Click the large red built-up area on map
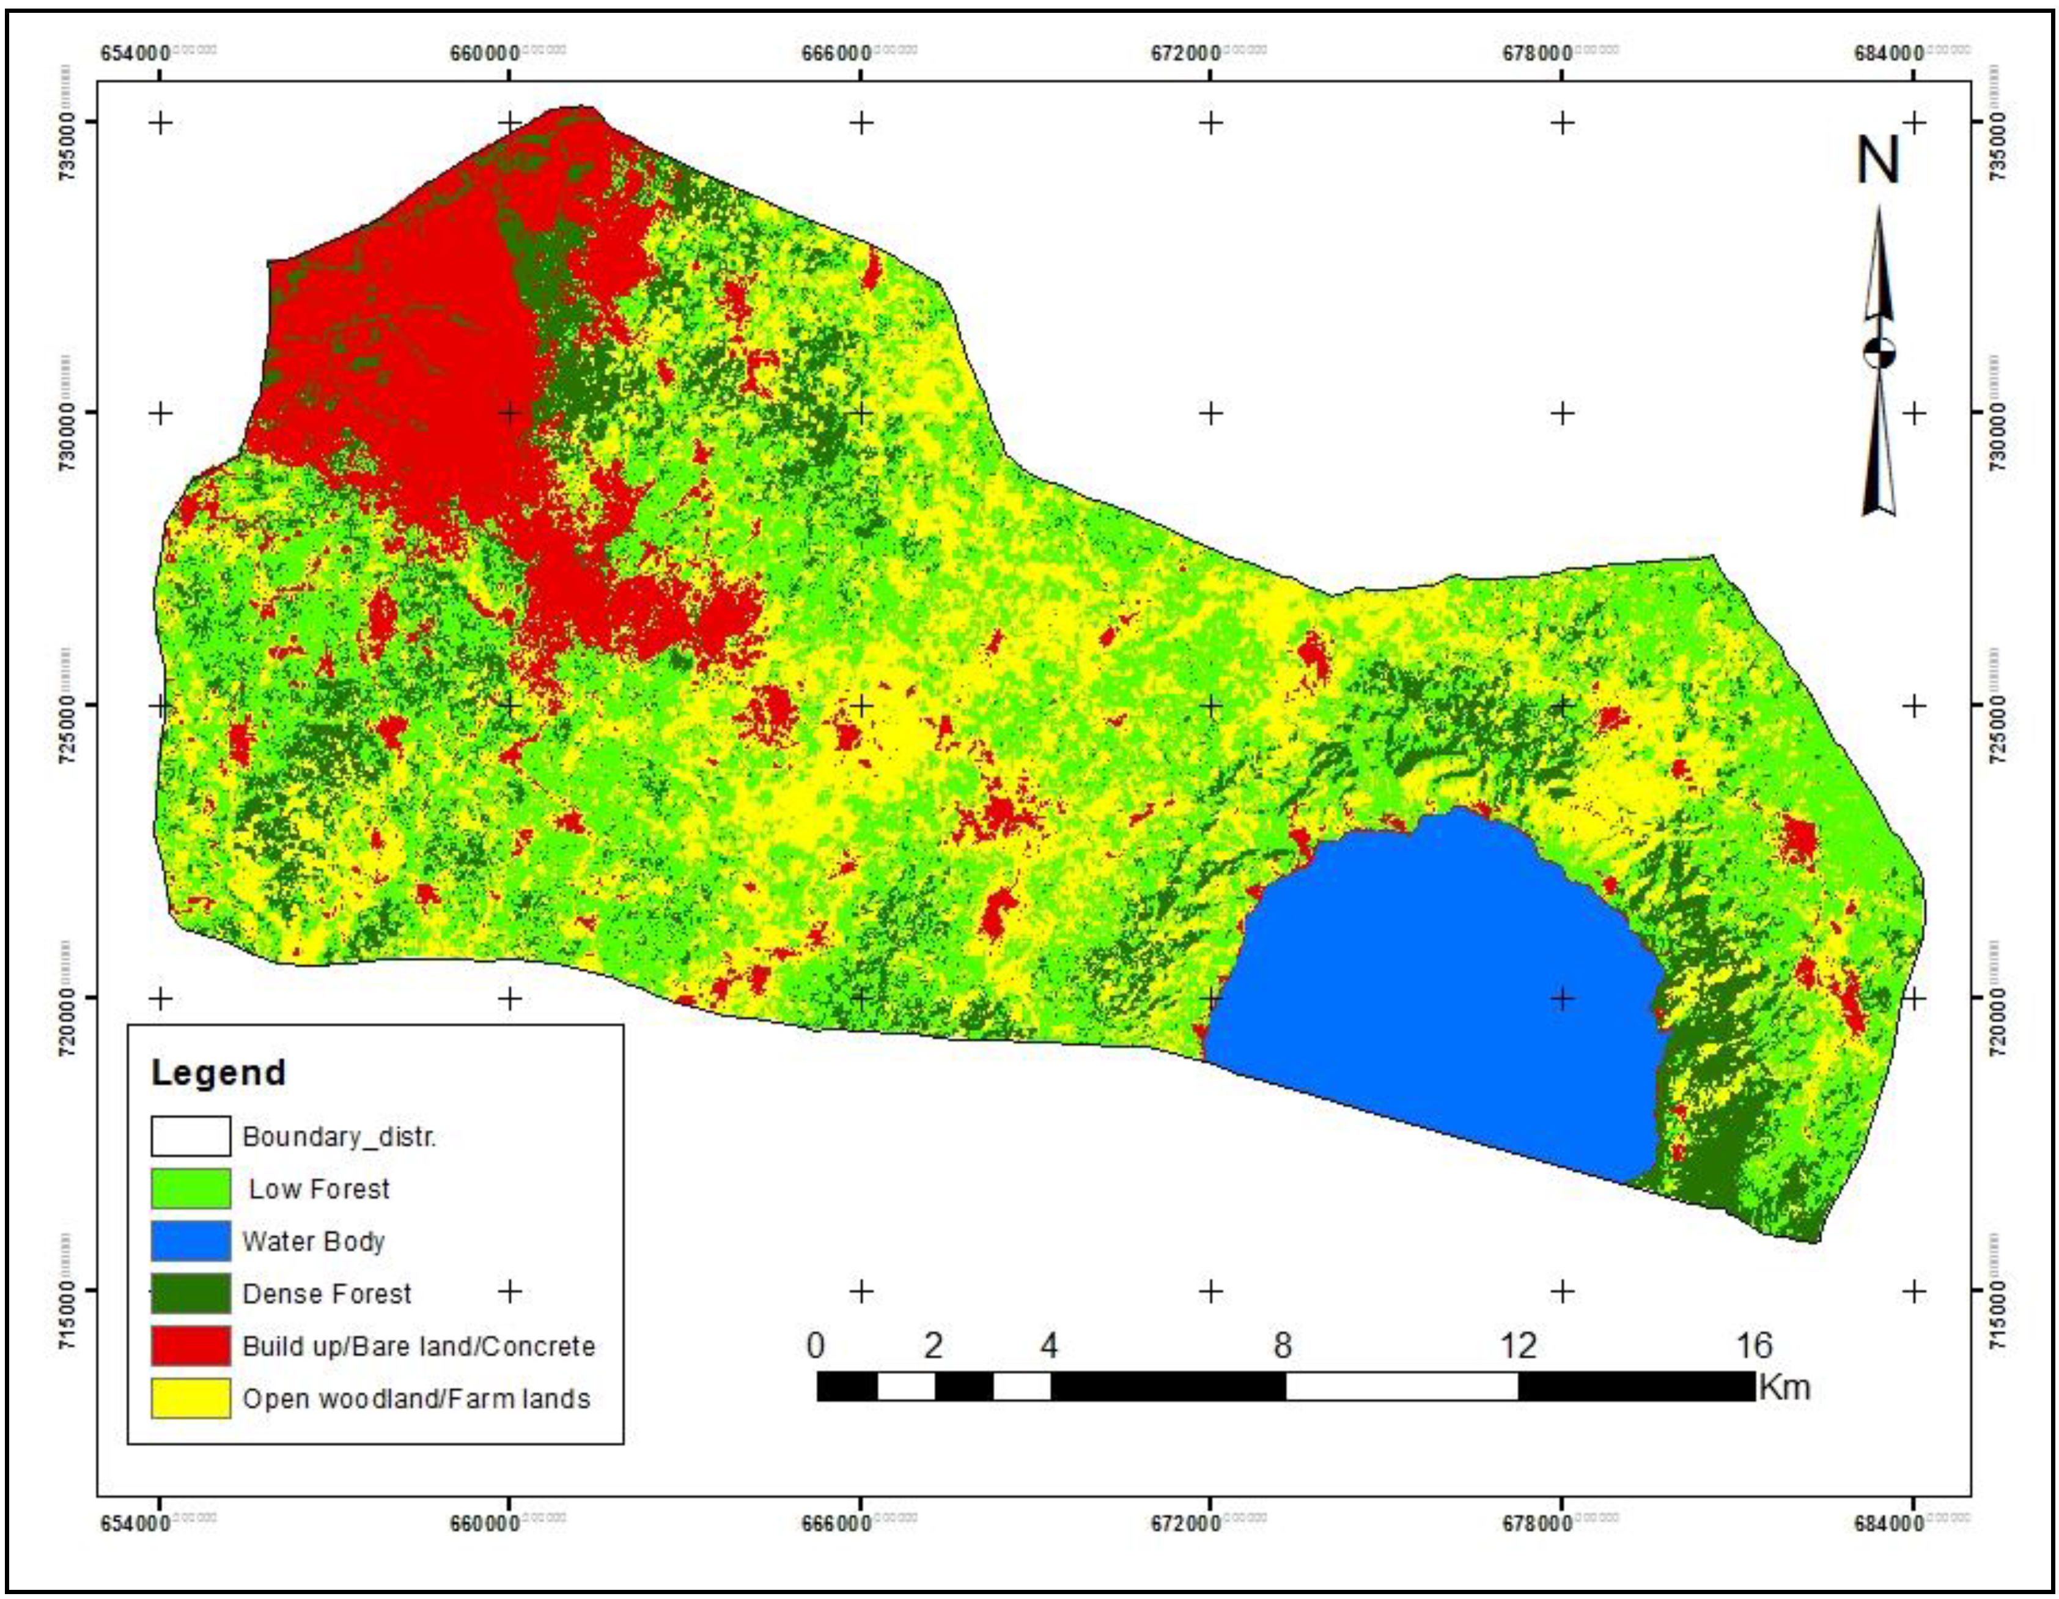 [x=415, y=358]
